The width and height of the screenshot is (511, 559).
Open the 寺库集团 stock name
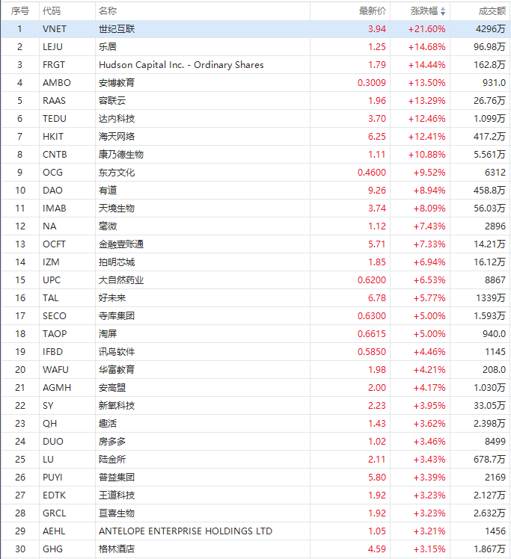click(x=117, y=316)
